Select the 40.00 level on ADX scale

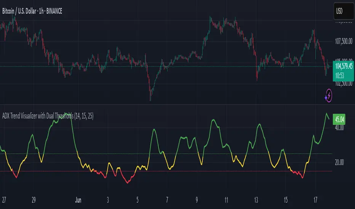tap(338, 128)
